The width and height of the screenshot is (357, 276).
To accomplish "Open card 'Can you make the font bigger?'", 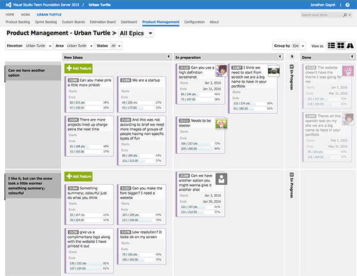I will 142,204.
